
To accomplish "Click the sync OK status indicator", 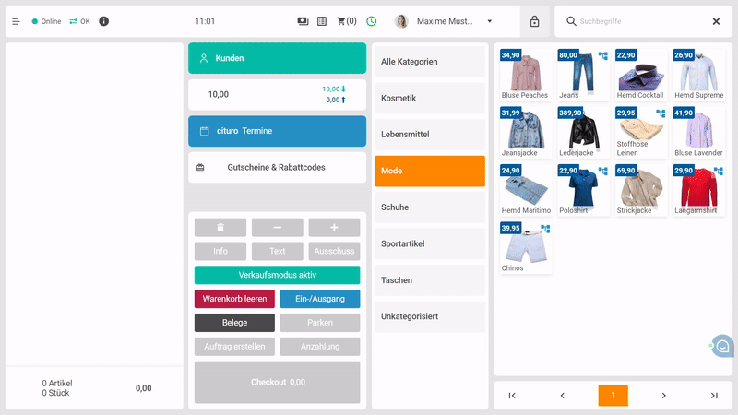I will coord(79,21).
